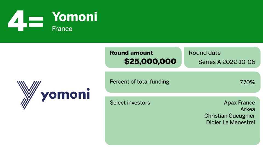Click the yomoni wordmark in the logo
This screenshot has height=148, width=263.
[x=66, y=94]
